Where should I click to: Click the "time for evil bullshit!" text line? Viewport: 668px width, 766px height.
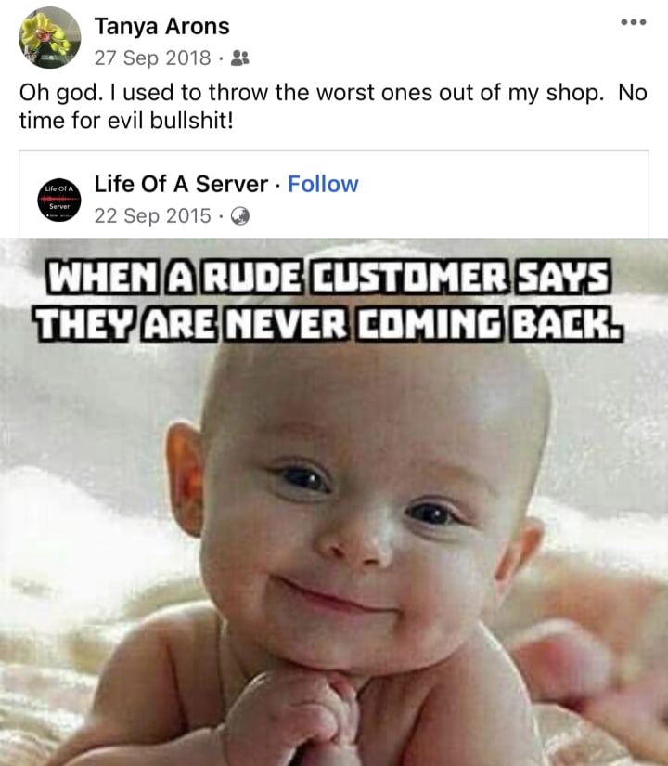[x=126, y=120]
